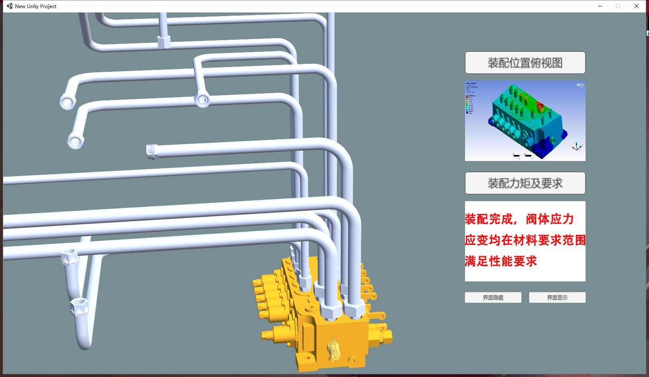Click the New Unity Project title text
The image size is (649, 377).
pyautogui.click(x=36, y=6)
